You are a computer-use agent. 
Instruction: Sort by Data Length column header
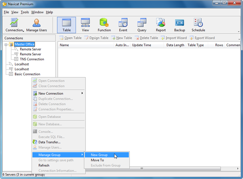(175, 45)
